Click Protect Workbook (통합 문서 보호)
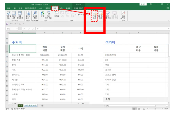This screenshot has width=172, height=120. (x=100, y=15)
